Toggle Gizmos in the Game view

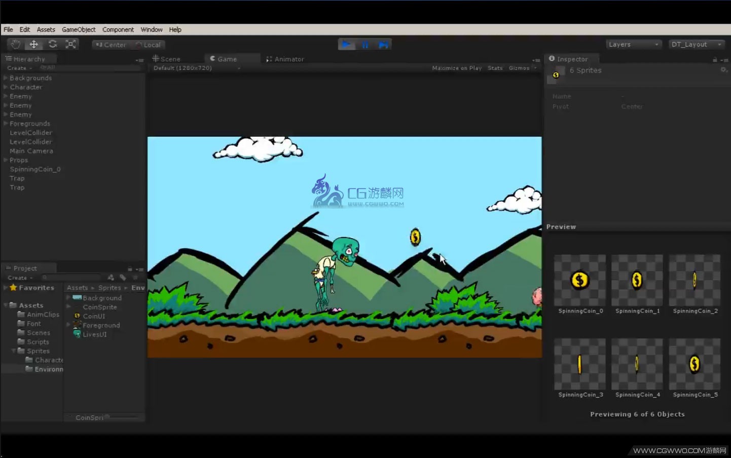pyautogui.click(x=519, y=68)
